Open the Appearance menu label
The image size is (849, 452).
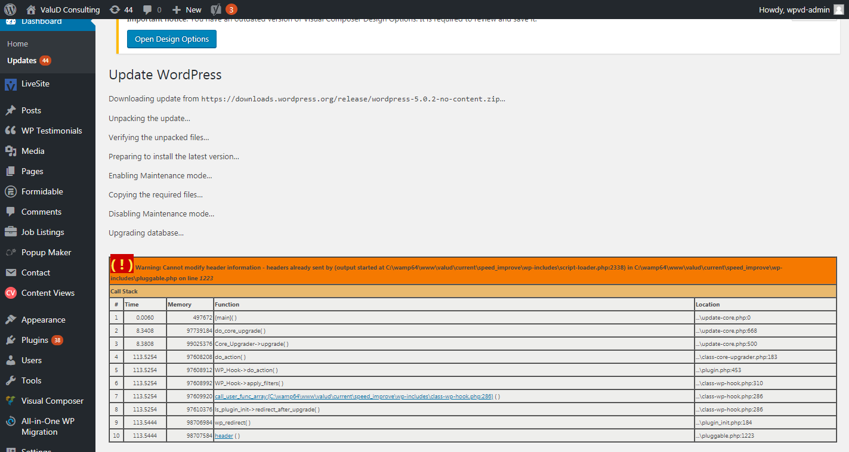tap(44, 320)
